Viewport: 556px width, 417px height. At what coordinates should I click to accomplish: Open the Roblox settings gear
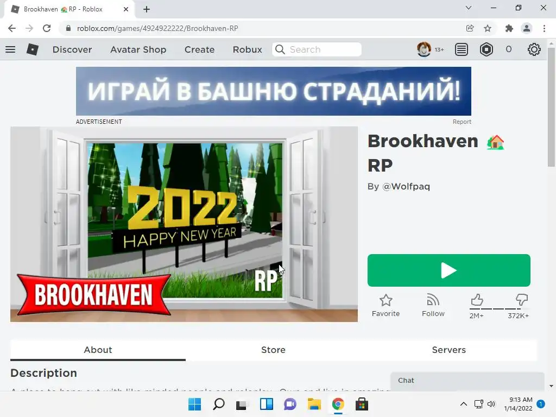(534, 49)
